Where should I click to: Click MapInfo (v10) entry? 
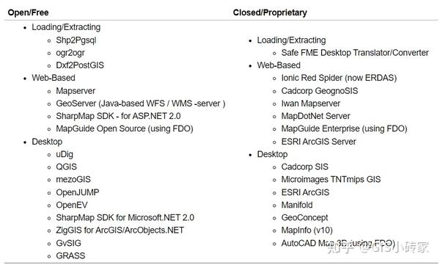point(307,230)
